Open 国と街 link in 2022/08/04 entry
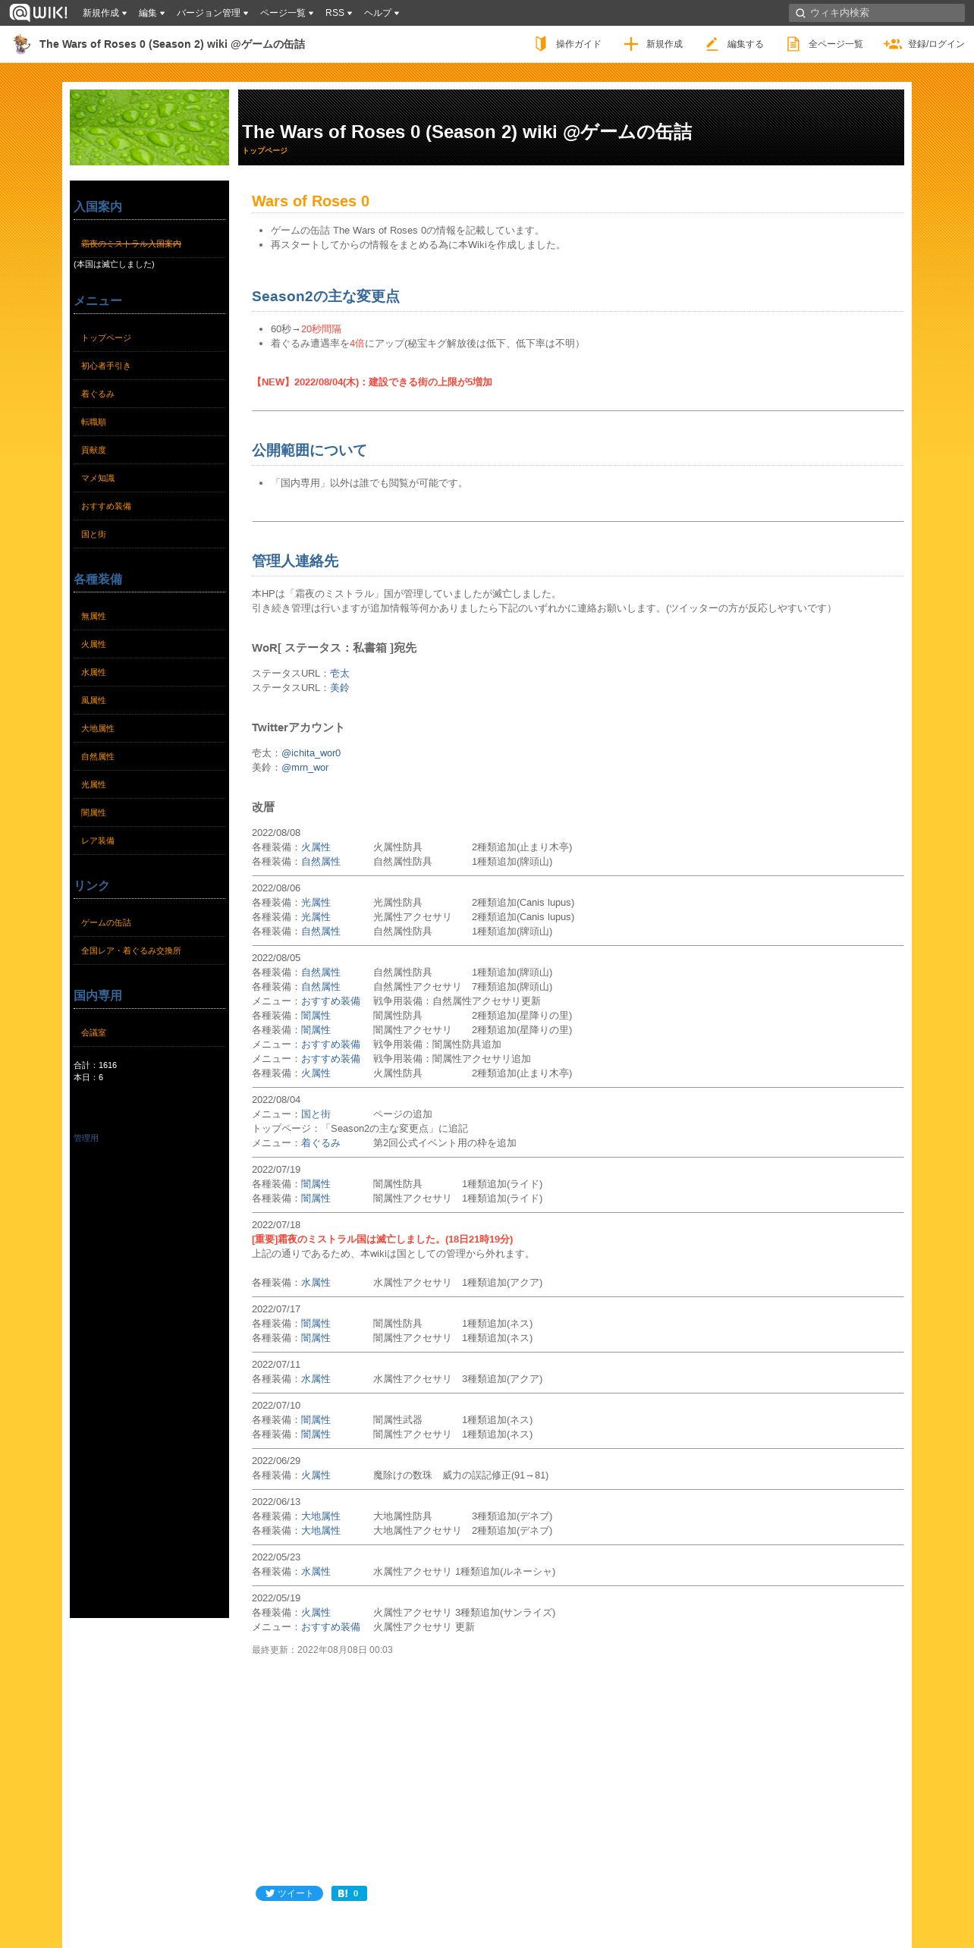 [316, 1114]
